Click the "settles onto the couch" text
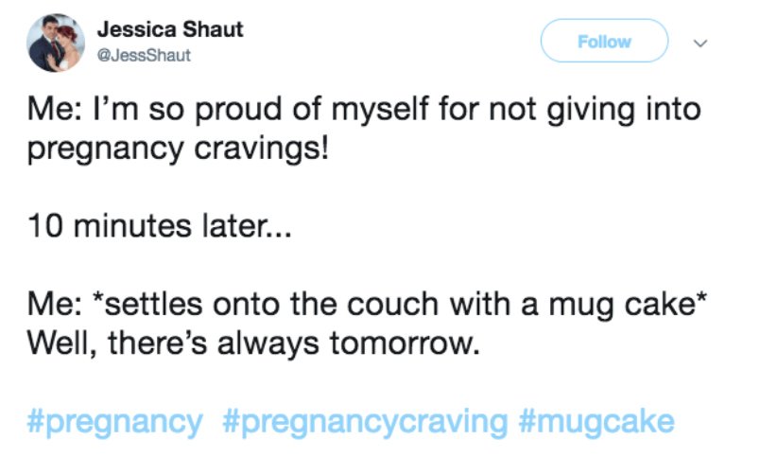Screen dimensions: 760x457 266,304
